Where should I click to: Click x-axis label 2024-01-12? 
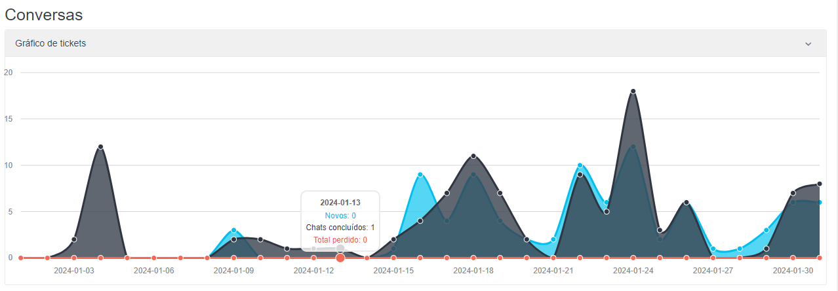[x=313, y=270]
